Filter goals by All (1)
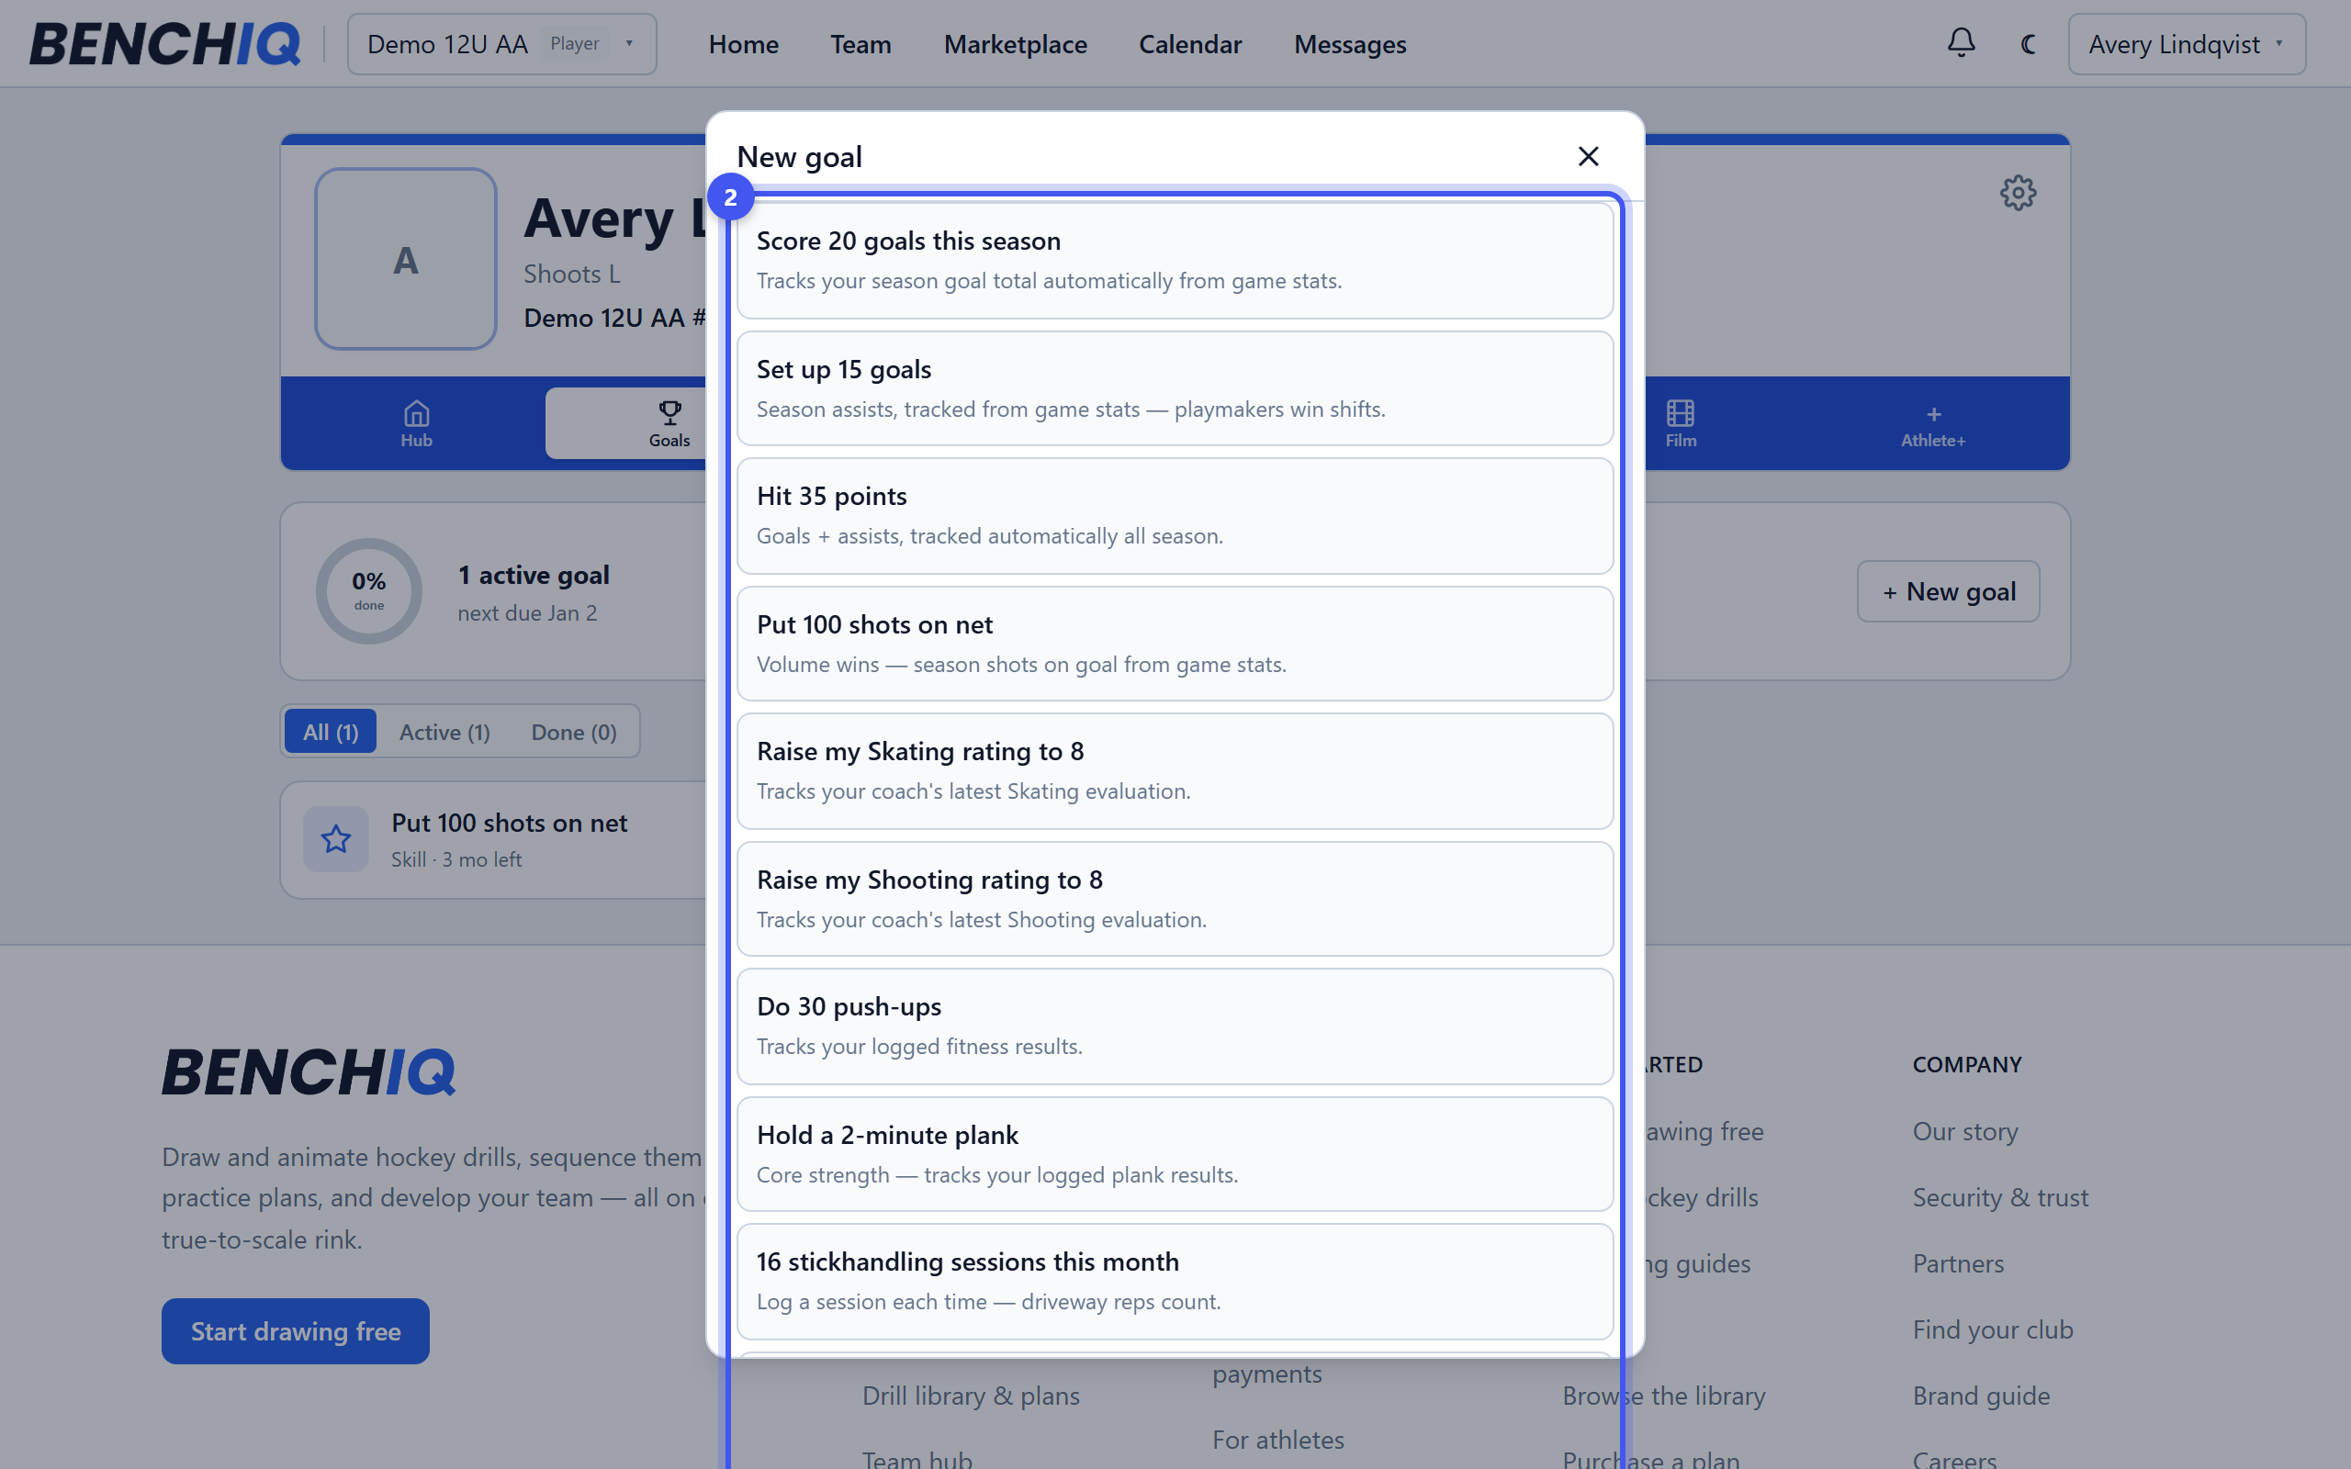 pos(331,732)
